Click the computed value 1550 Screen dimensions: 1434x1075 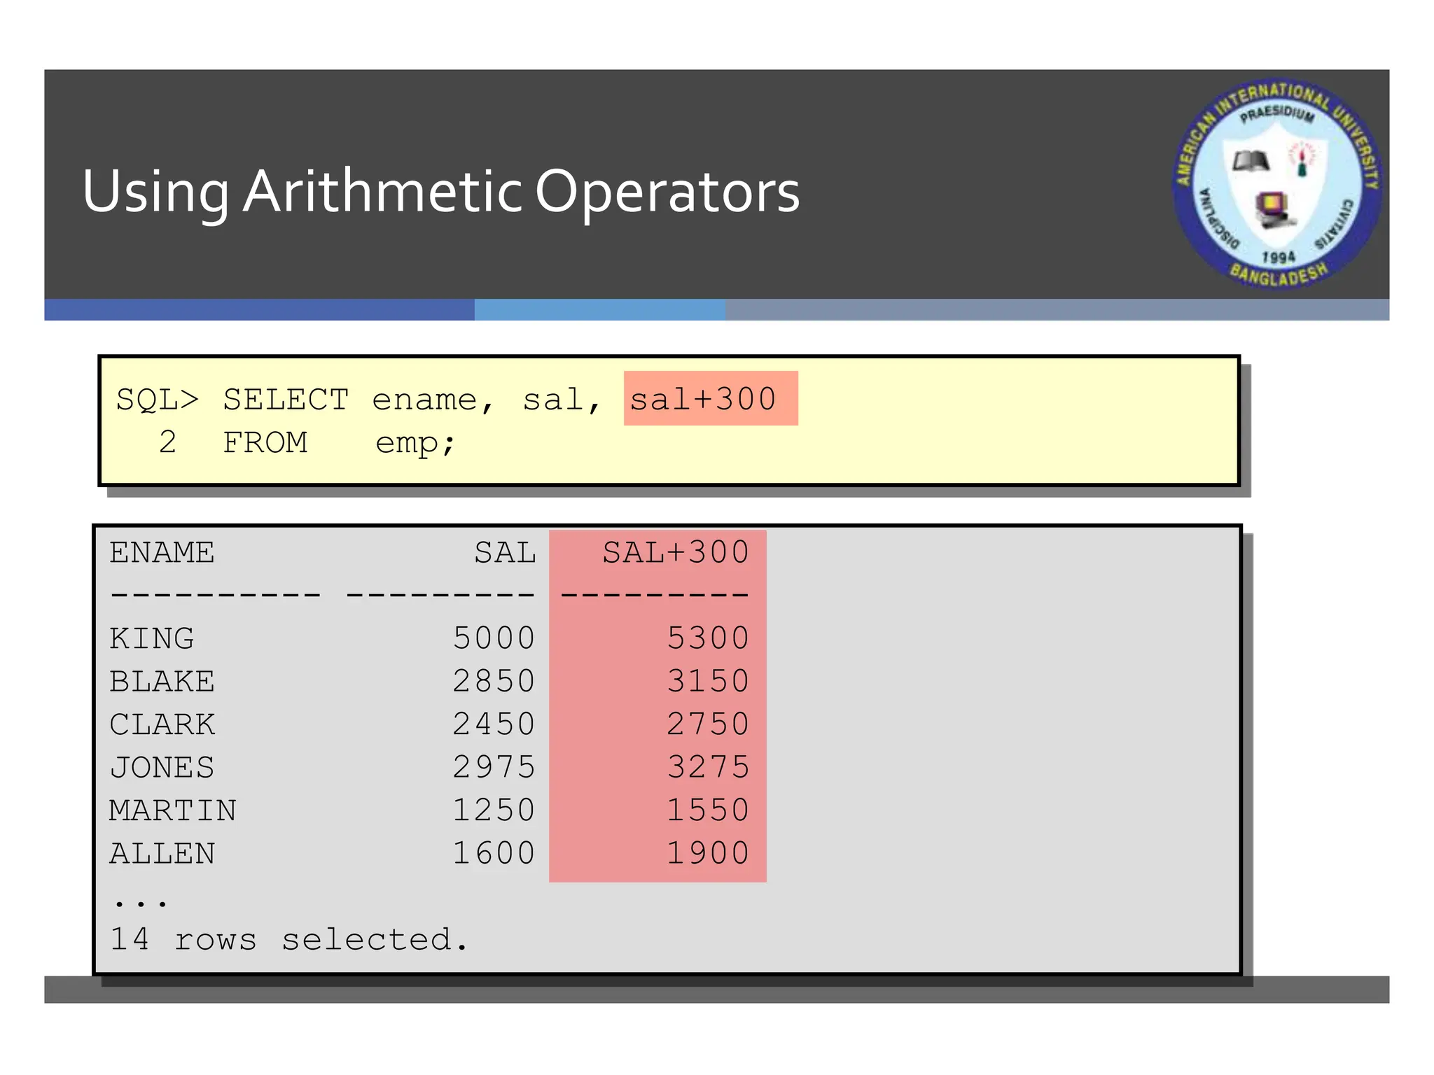[x=708, y=810]
